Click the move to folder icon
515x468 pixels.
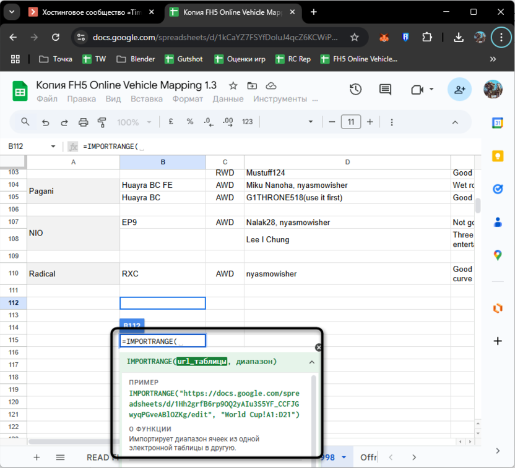click(x=251, y=86)
